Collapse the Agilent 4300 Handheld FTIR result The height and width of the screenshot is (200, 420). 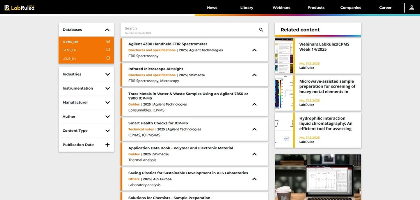point(254,50)
